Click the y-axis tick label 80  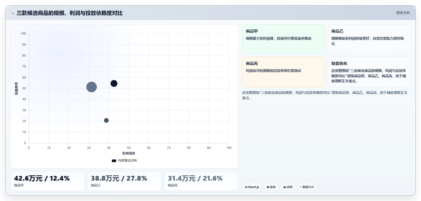24,56
